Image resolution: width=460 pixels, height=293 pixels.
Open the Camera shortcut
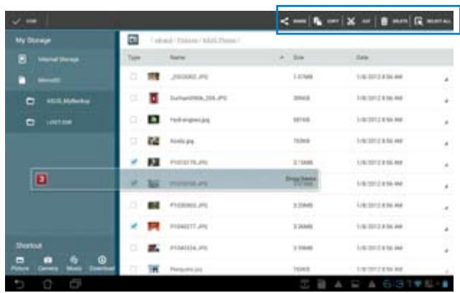point(48,263)
